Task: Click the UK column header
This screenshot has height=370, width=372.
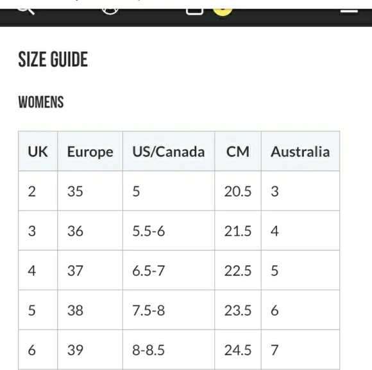Action: click(38, 151)
